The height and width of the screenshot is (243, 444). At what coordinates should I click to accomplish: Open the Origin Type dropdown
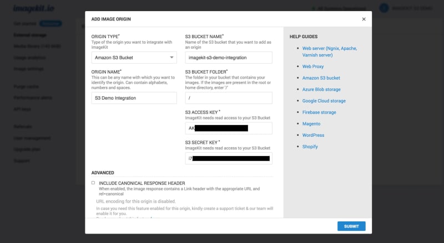134,58
